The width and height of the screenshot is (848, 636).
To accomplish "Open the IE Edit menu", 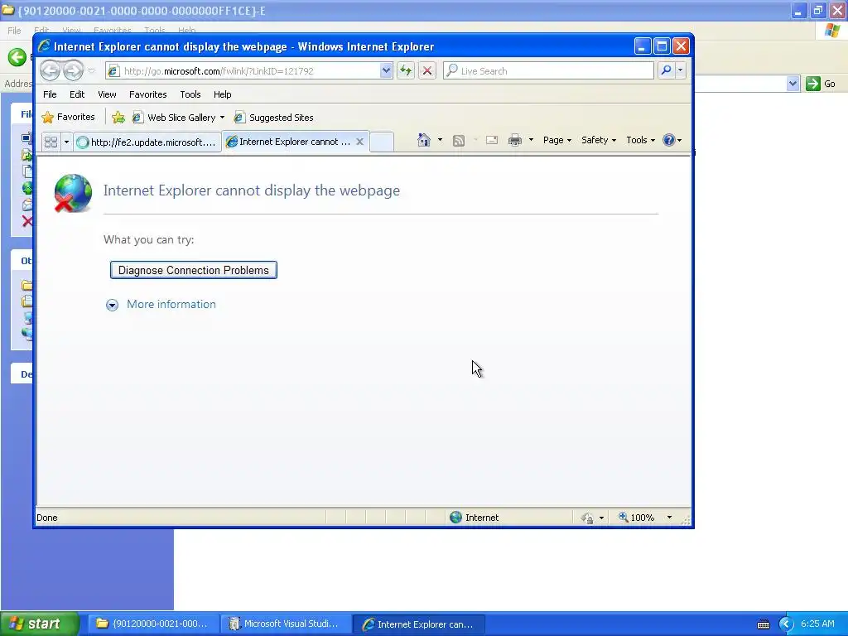I will 77,94.
